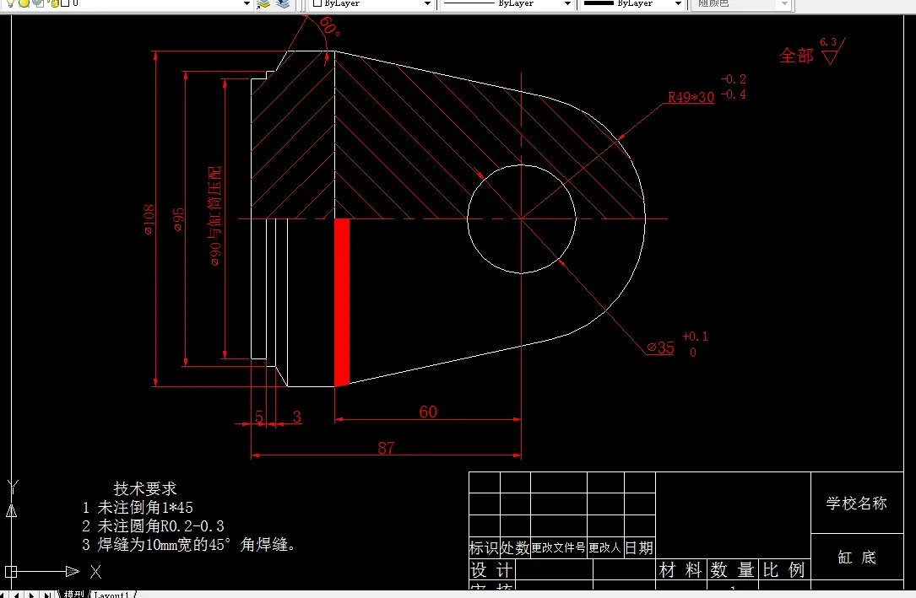Click the 数量 title block cell
Viewport: 916px width, 598px height.
(733, 569)
